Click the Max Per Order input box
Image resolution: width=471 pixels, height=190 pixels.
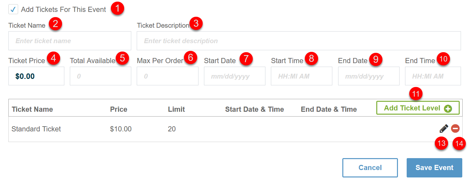[167, 76]
